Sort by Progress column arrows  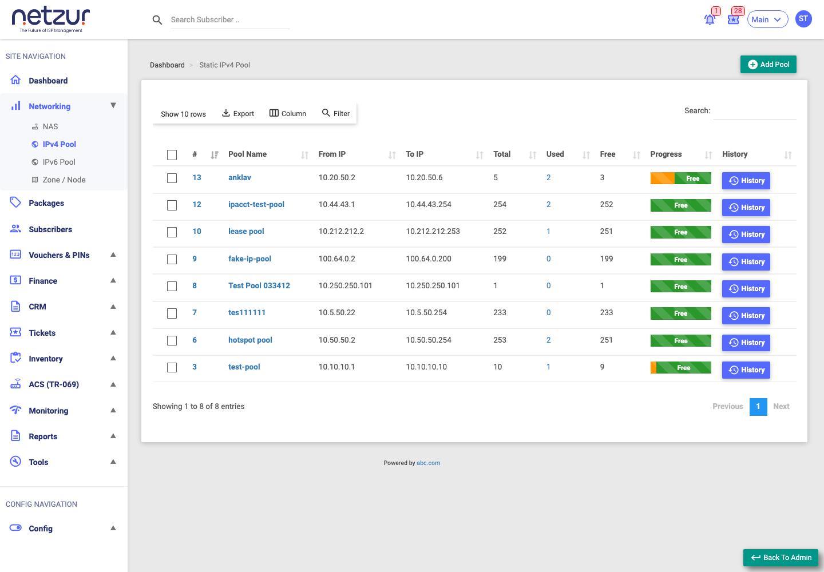click(x=709, y=155)
